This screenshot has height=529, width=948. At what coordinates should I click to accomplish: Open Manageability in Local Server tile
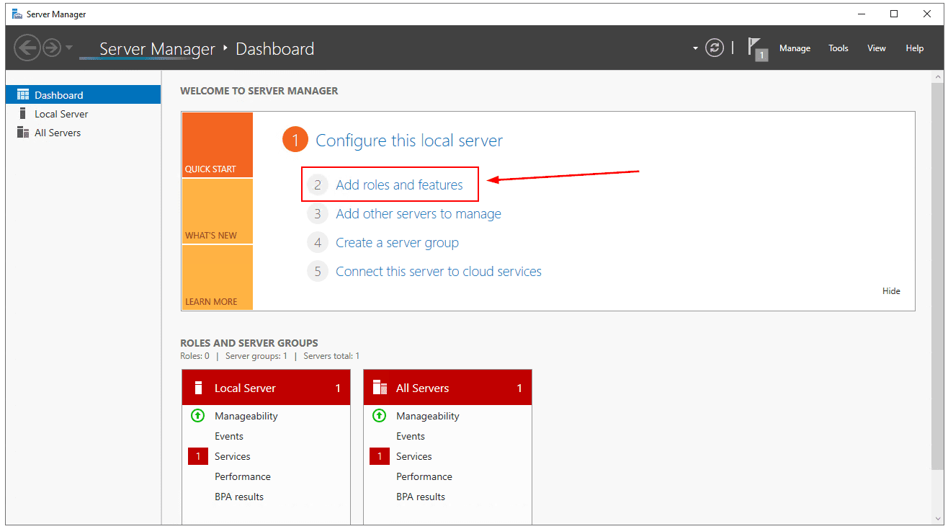246,416
